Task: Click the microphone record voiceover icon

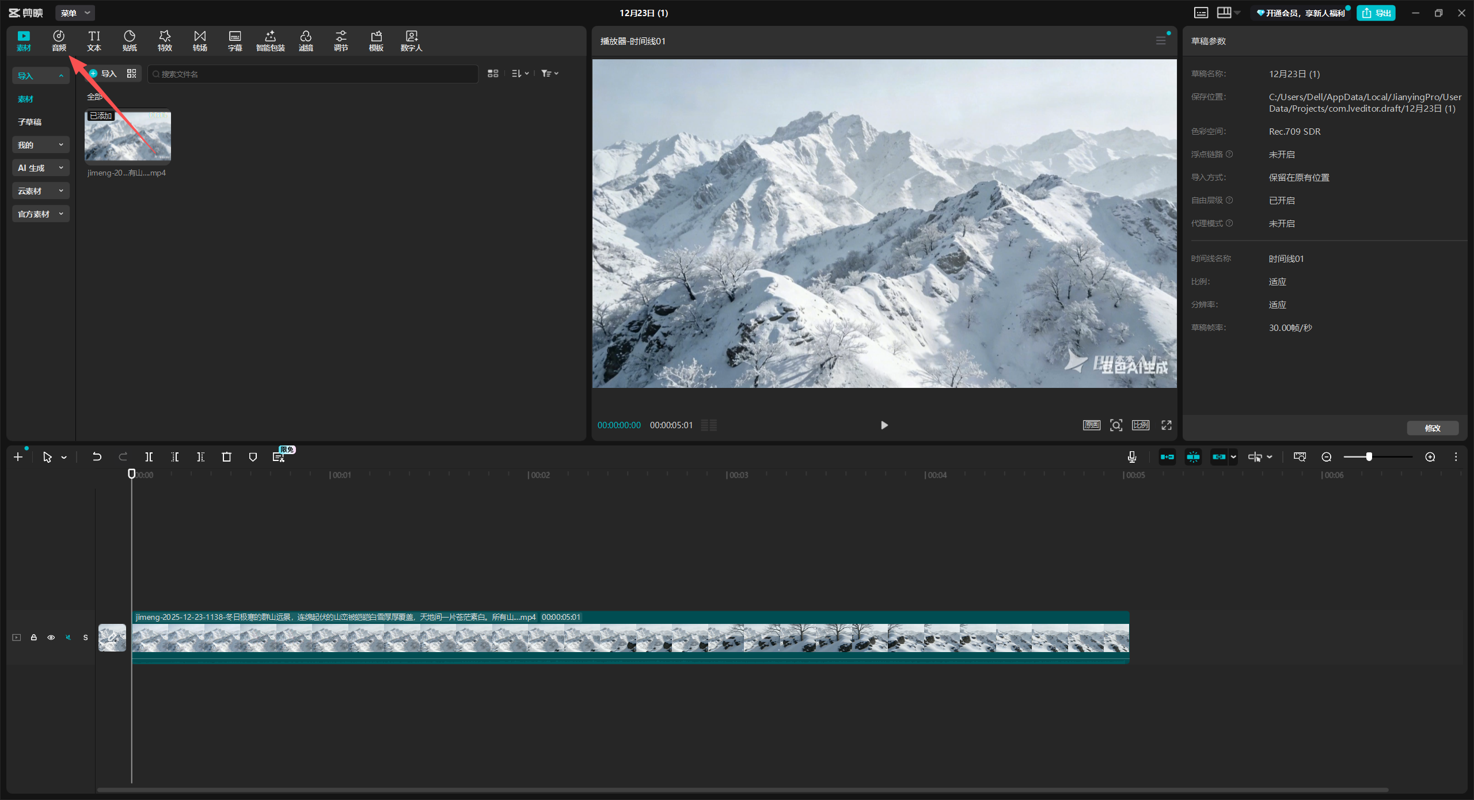Action: (x=1131, y=457)
